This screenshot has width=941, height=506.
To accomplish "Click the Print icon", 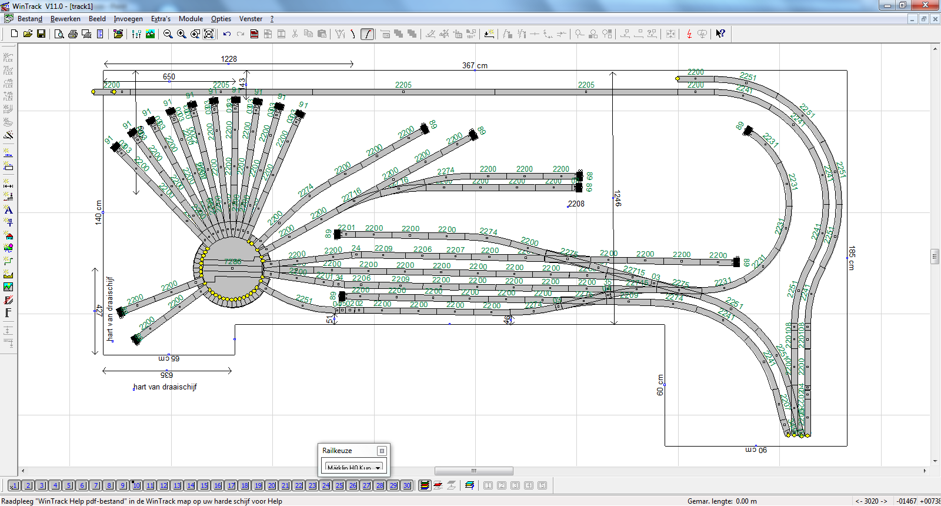I will pos(72,34).
